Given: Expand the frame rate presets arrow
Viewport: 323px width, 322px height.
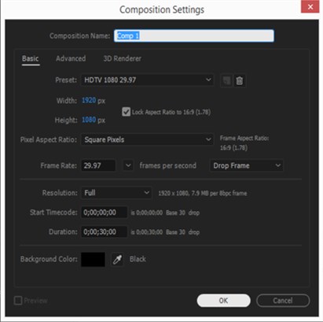Looking at the screenshot, I should pyautogui.click(x=128, y=165).
